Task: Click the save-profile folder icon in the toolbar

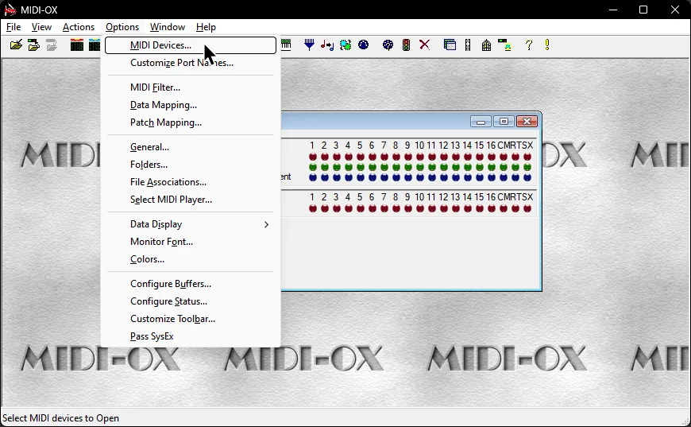Action: [33, 45]
